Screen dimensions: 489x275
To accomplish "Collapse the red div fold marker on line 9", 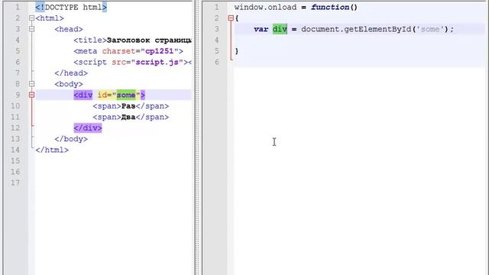I will (31, 95).
